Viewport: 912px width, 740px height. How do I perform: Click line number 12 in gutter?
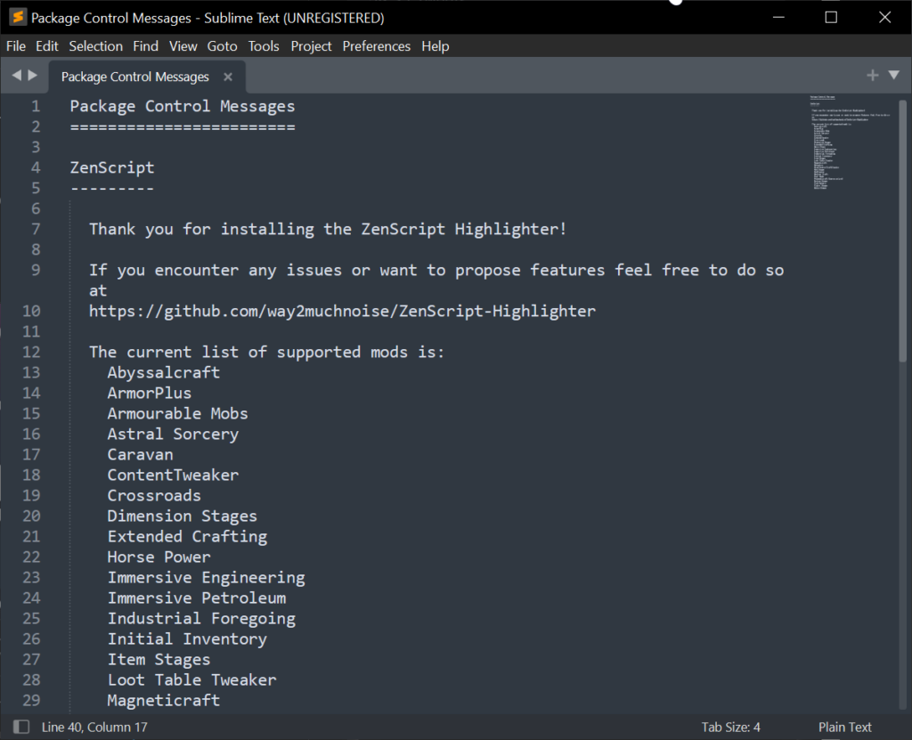(31, 352)
